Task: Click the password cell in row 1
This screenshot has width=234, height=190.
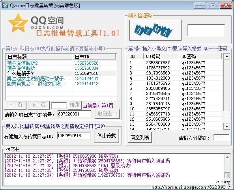Action: [x=194, y=63]
